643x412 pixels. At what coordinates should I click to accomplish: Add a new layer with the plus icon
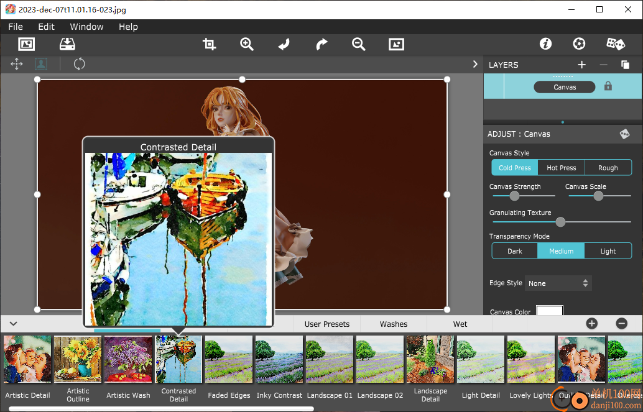581,65
